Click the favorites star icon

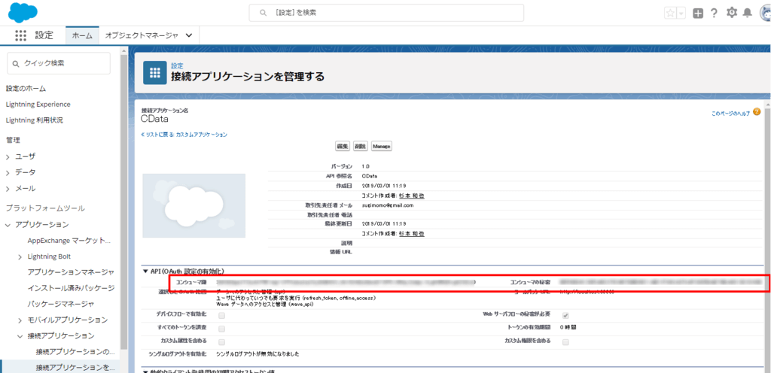[670, 14]
